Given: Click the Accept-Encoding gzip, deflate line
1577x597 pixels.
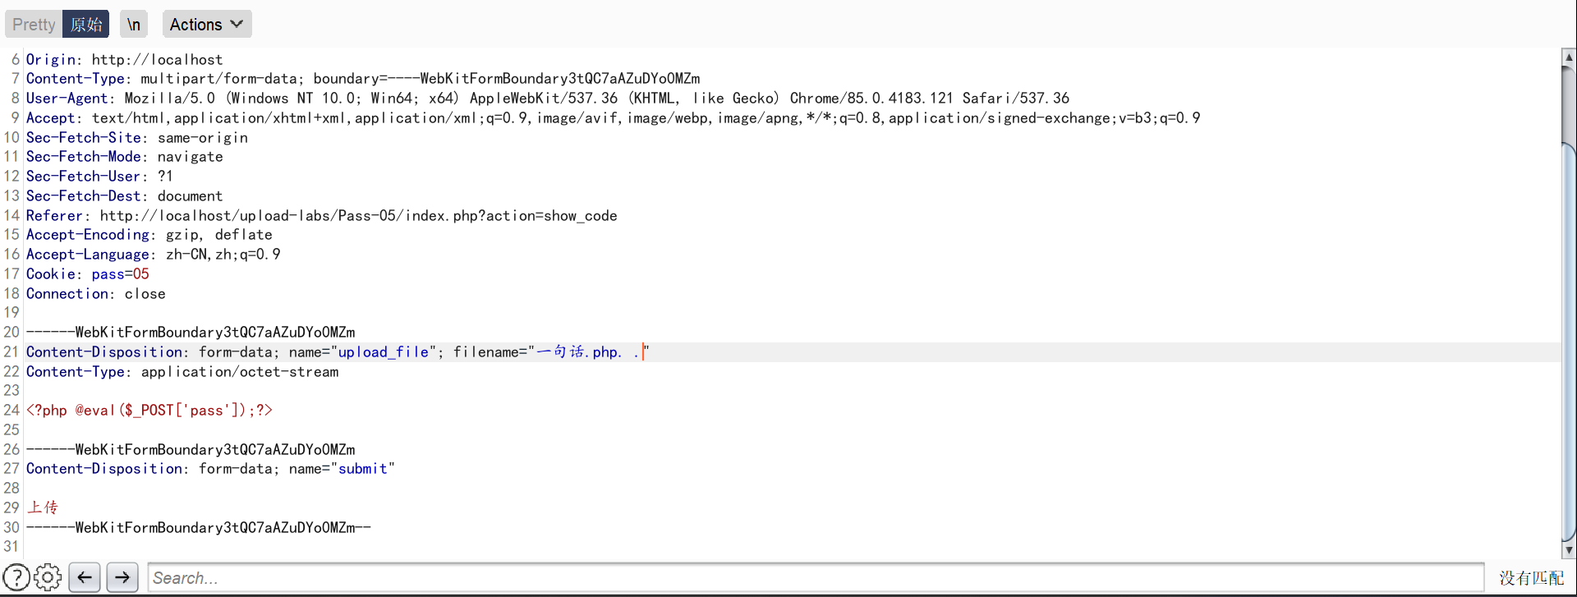Looking at the screenshot, I should click(x=149, y=235).
